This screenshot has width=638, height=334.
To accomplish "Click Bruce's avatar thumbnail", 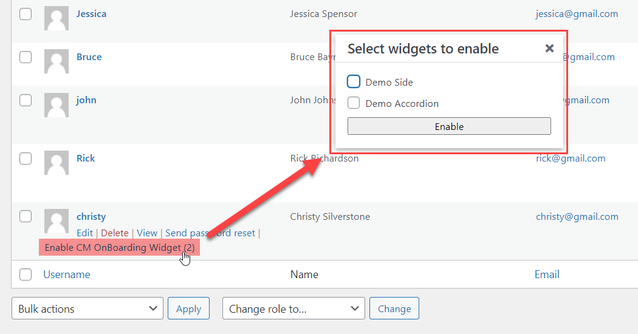I will point(56,61).
